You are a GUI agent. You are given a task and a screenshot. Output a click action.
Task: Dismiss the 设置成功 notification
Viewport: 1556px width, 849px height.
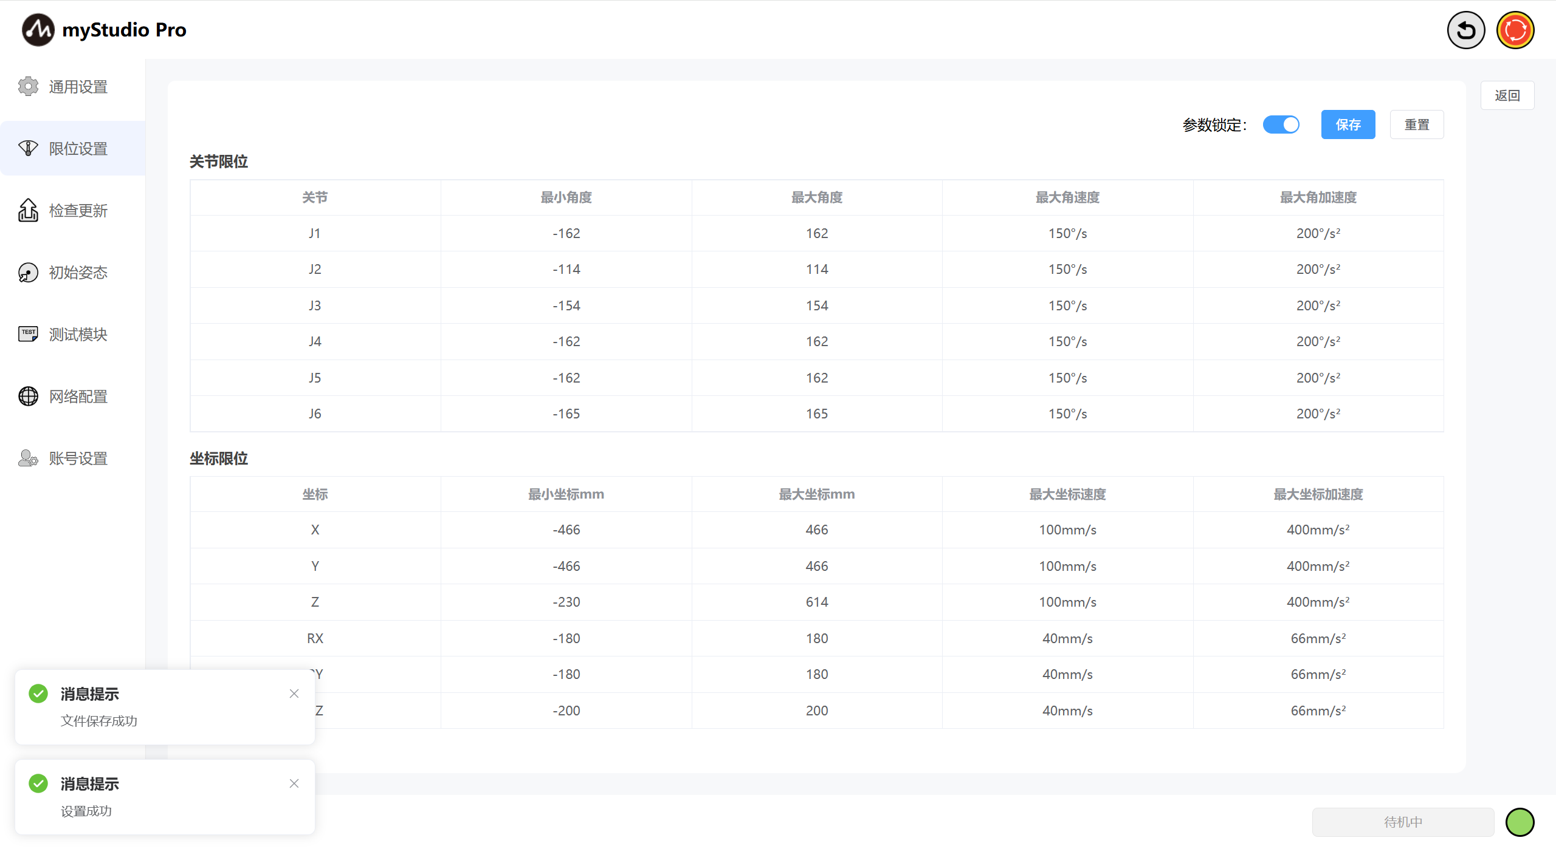tap(294, 783)
